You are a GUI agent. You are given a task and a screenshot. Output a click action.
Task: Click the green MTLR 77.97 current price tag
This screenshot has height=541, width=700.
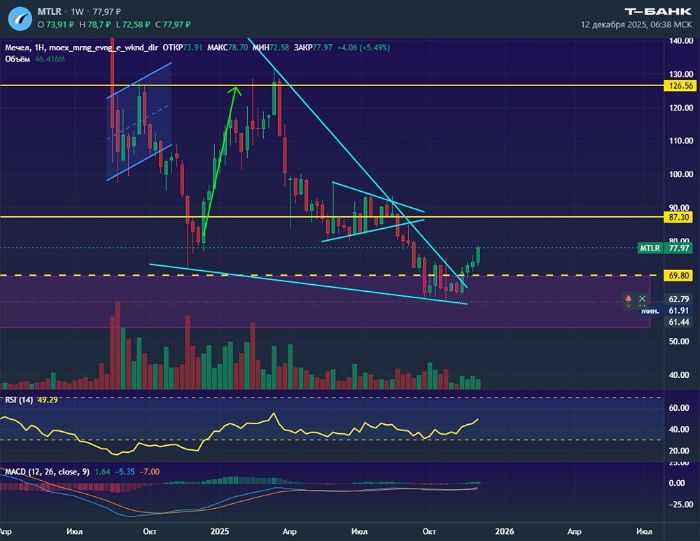pyautogui.click(x=665, y=248)
